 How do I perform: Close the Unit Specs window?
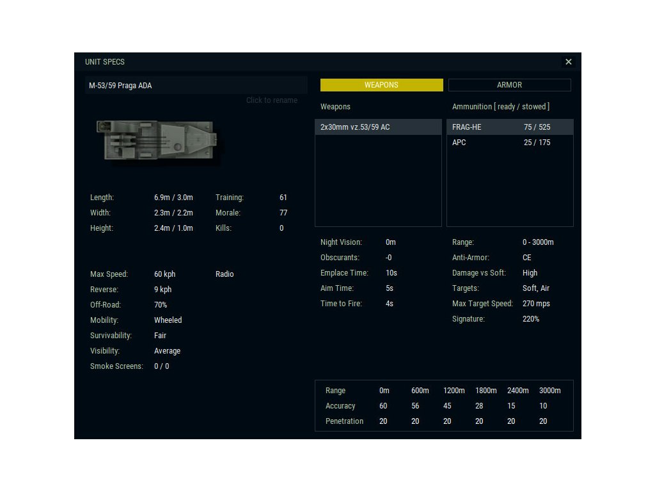click(x=569, y=62)
